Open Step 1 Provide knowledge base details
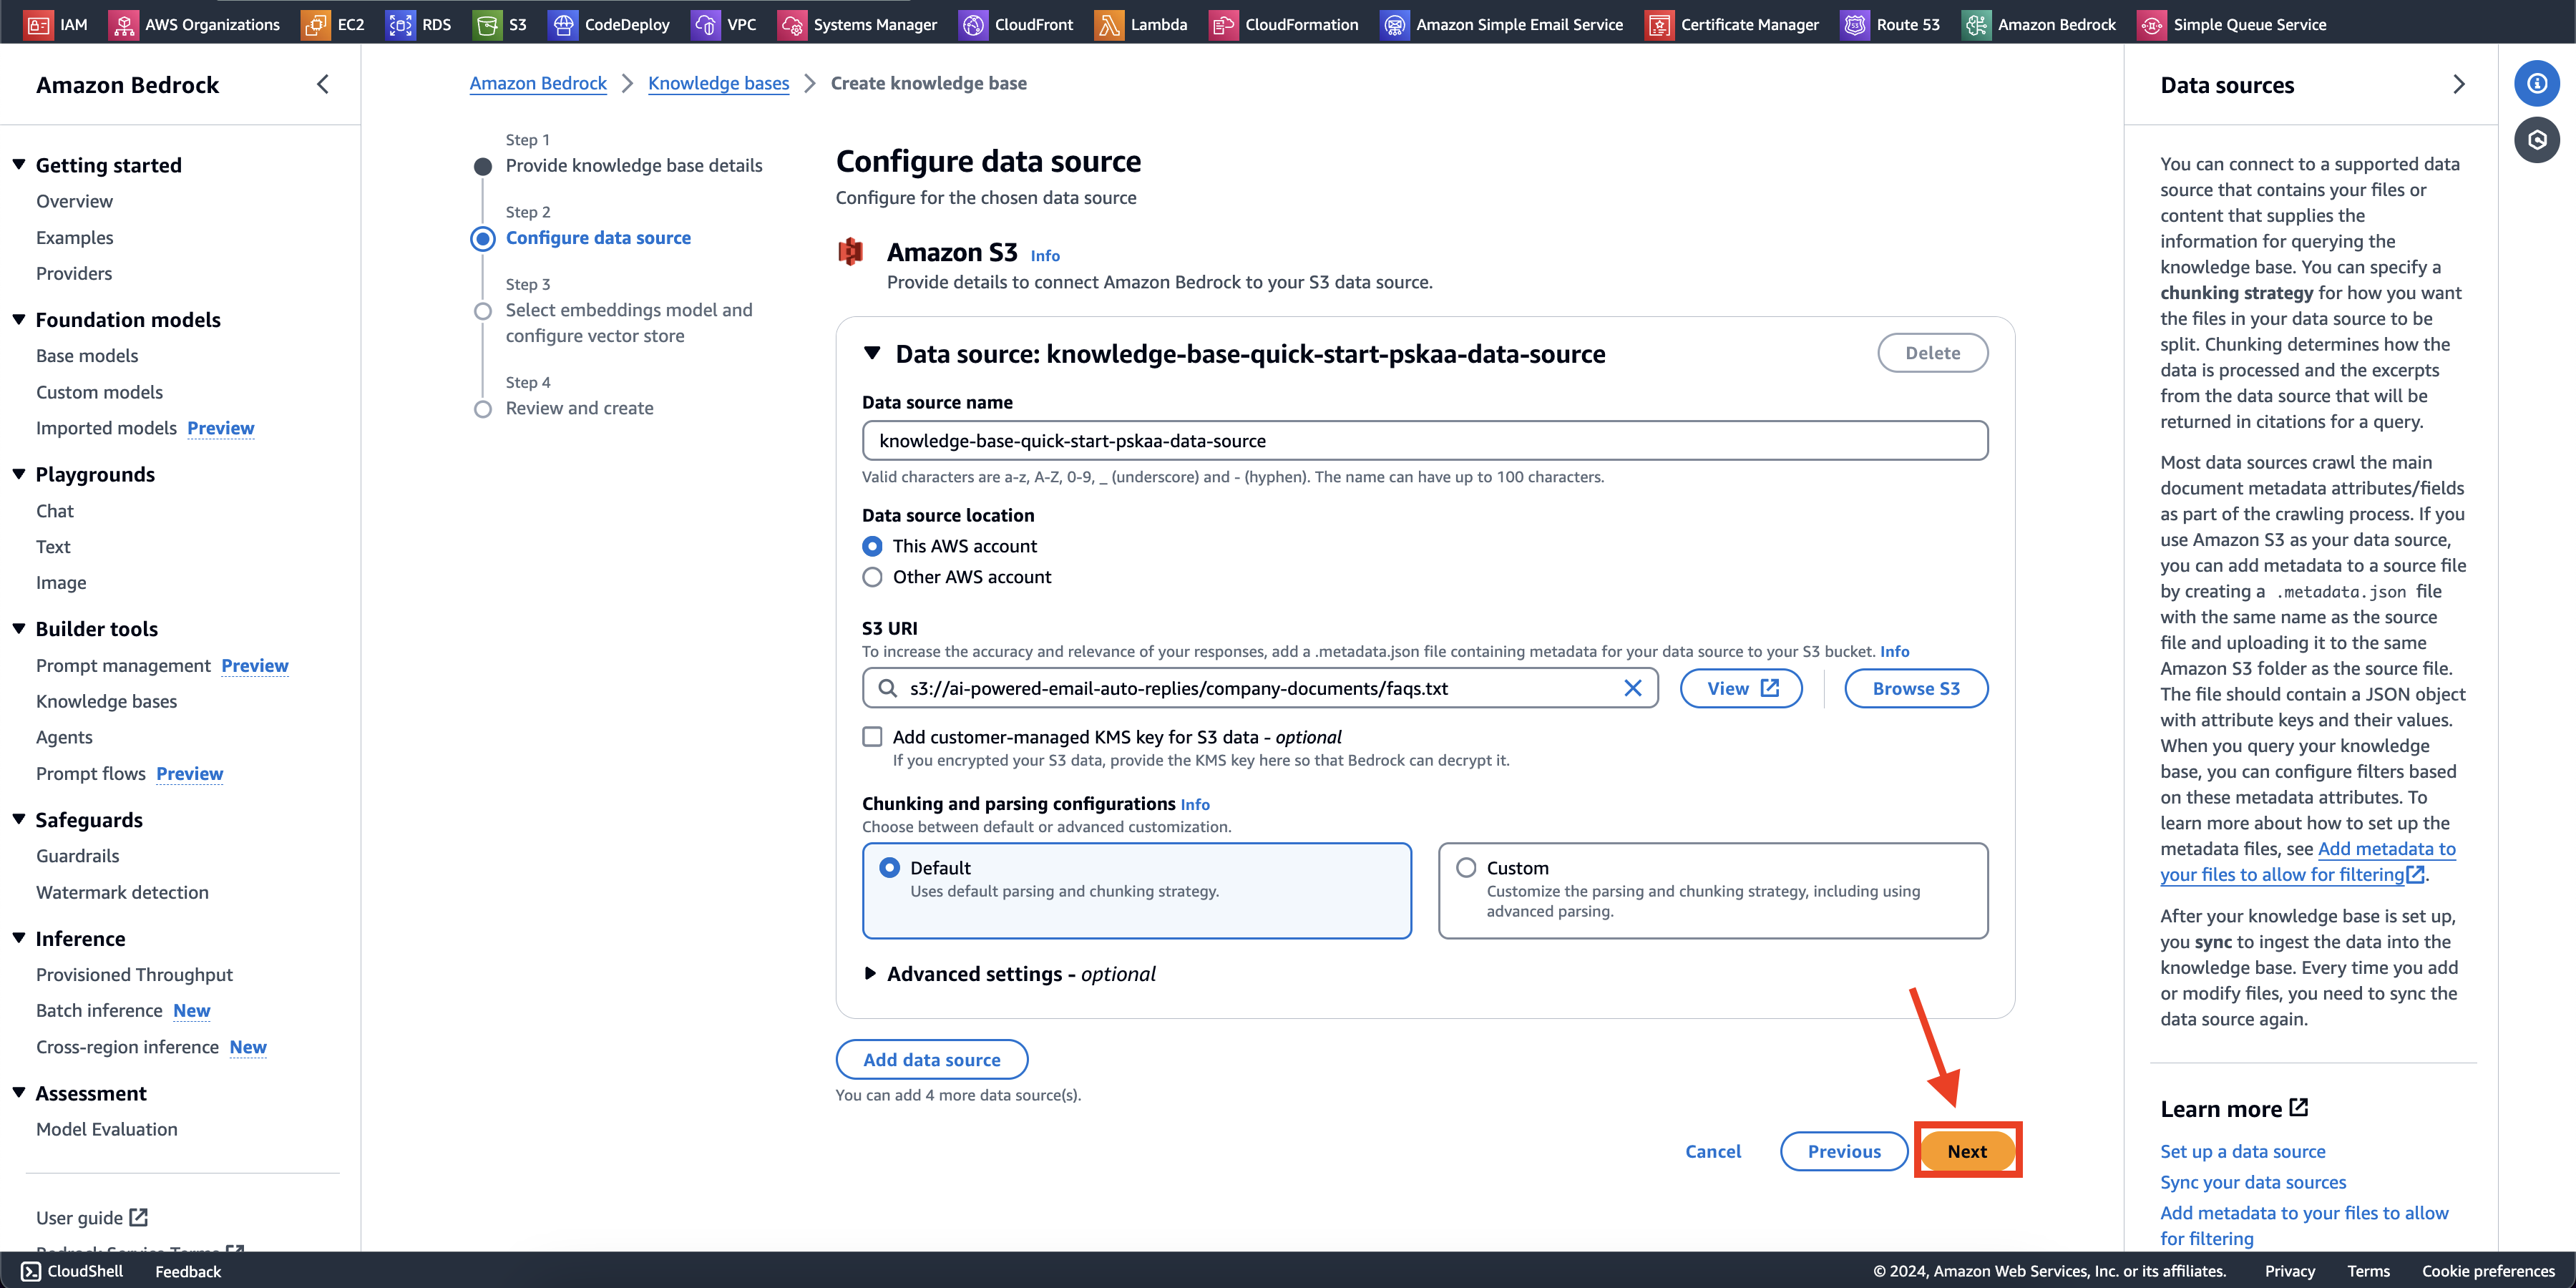 633,165
